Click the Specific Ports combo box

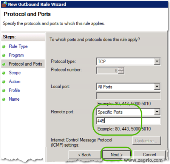tap(128, 112)
